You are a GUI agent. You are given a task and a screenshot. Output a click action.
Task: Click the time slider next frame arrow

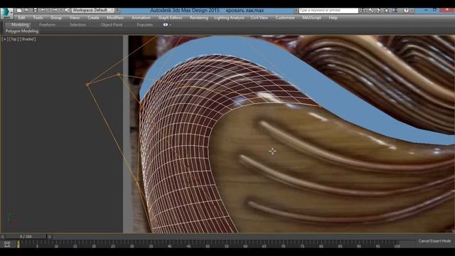50,237
